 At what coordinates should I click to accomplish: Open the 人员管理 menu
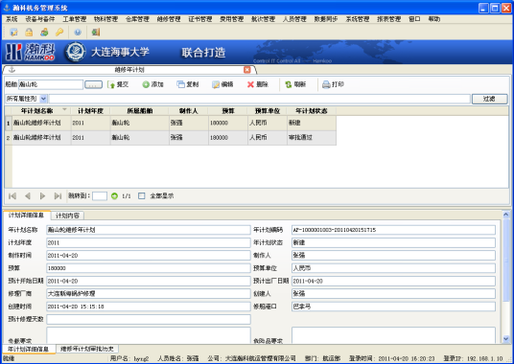tap(294, 19)
